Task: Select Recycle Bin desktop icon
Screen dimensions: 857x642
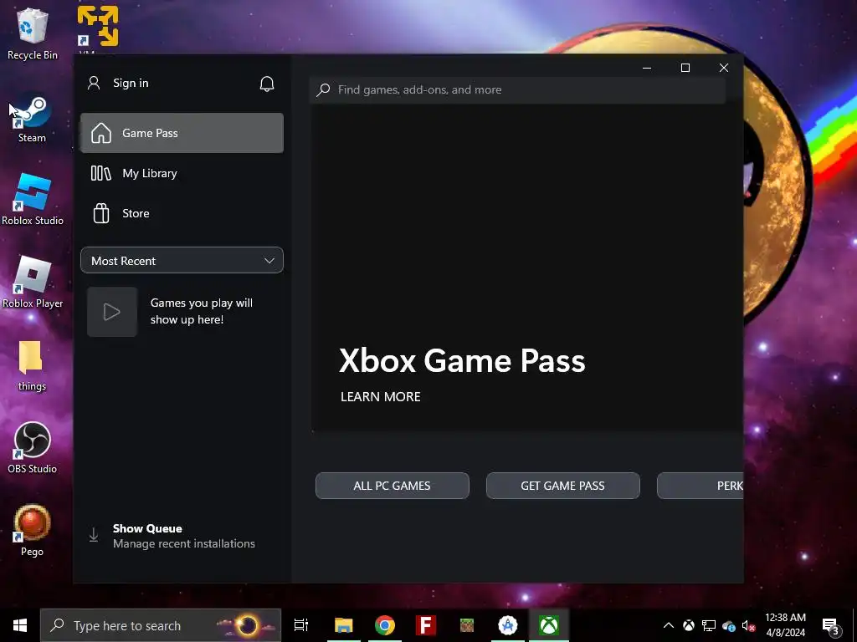Action: [x=33, y=33]
